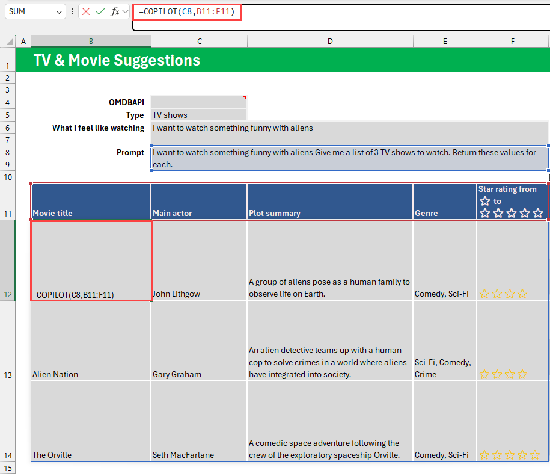Click the three-dot name box resize handle
Viewport: 550px width, 474px height.
tap(72, 11)
